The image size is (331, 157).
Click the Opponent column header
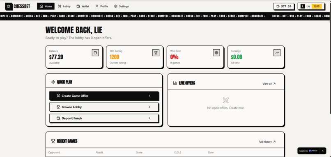pyautogui.click(x=54, y=152)
